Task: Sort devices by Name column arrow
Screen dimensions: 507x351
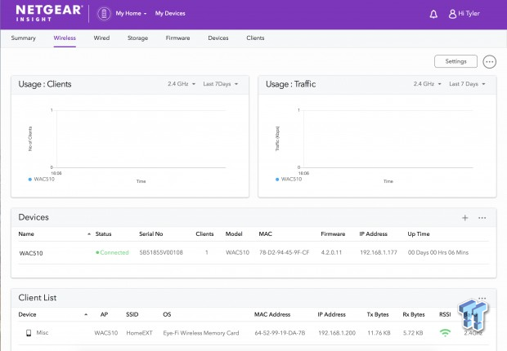Action: [x=89, y=234]
